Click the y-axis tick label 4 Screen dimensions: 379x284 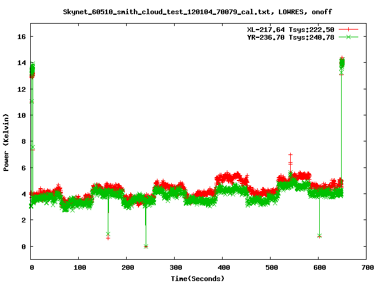[x=24, y=194]
